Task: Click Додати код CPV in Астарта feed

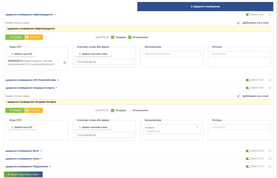Action: click(x=22, y=127)
